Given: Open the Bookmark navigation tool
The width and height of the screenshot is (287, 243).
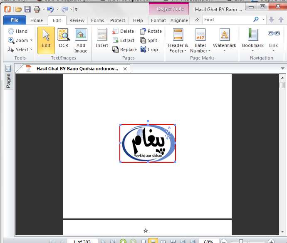Looking at the screenshot, I should [x=252, y=40].
